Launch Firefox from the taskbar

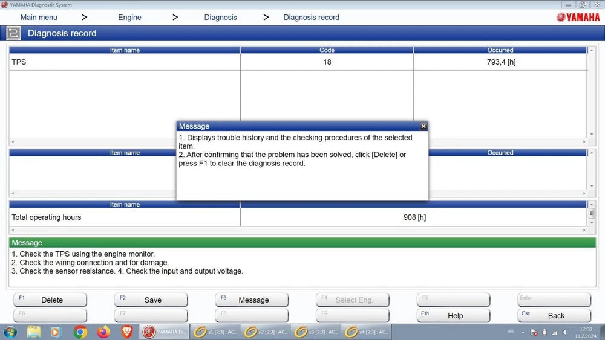103,332
